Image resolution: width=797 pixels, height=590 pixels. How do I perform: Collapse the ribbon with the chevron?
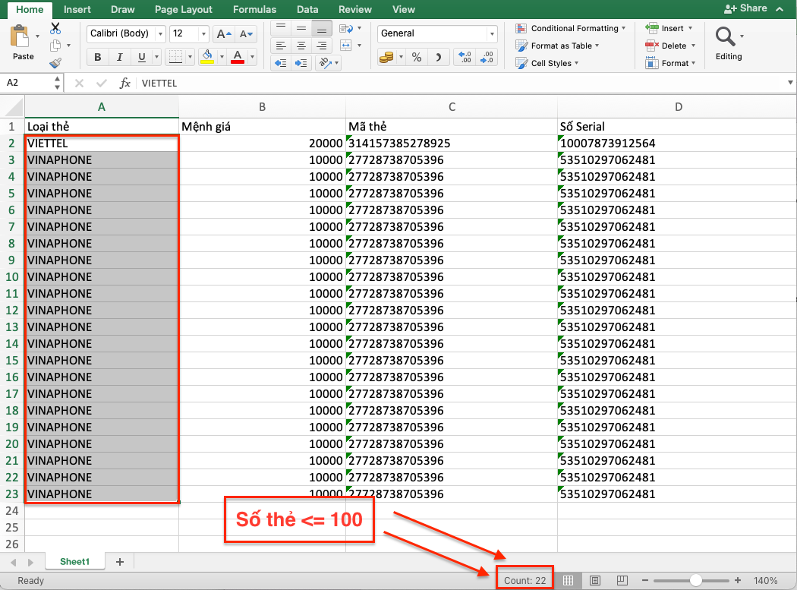point(780,8)
